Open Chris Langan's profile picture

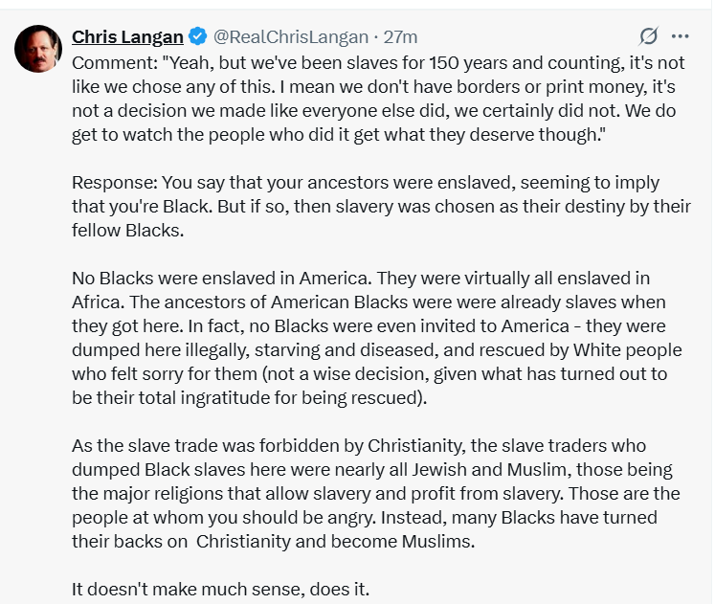(38, 49)
